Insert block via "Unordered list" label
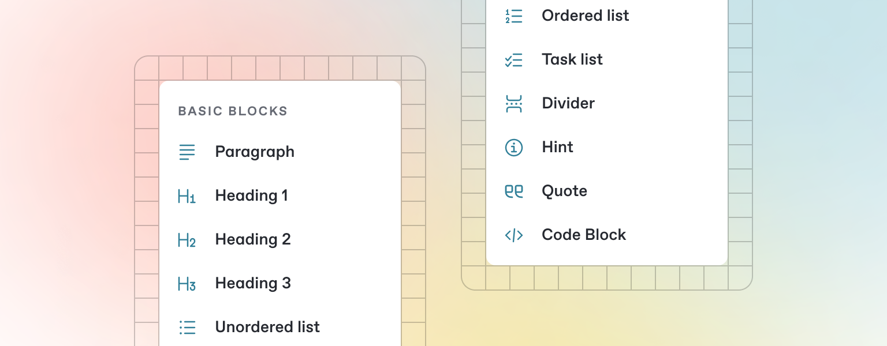 (267, 328)
